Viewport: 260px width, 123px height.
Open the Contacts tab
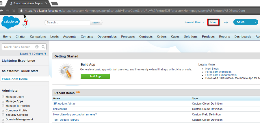point(87,37)
